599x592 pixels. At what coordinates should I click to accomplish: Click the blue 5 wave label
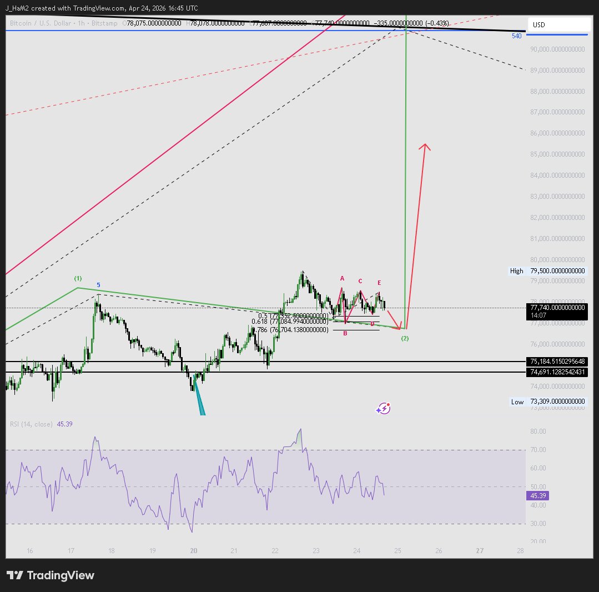[98, 285]
